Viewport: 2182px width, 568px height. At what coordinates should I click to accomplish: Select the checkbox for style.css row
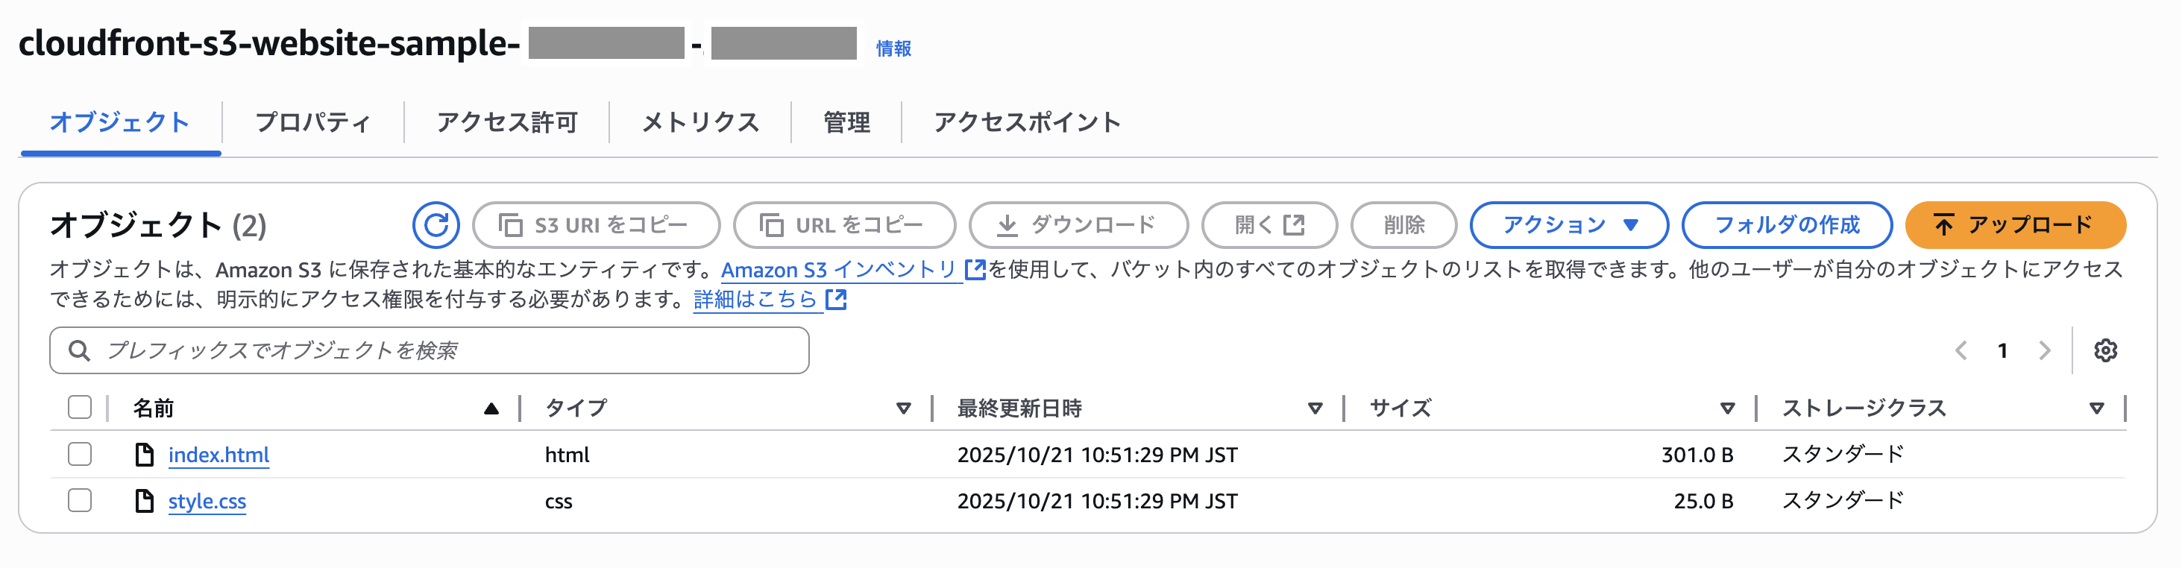click(x=79, y=500)
